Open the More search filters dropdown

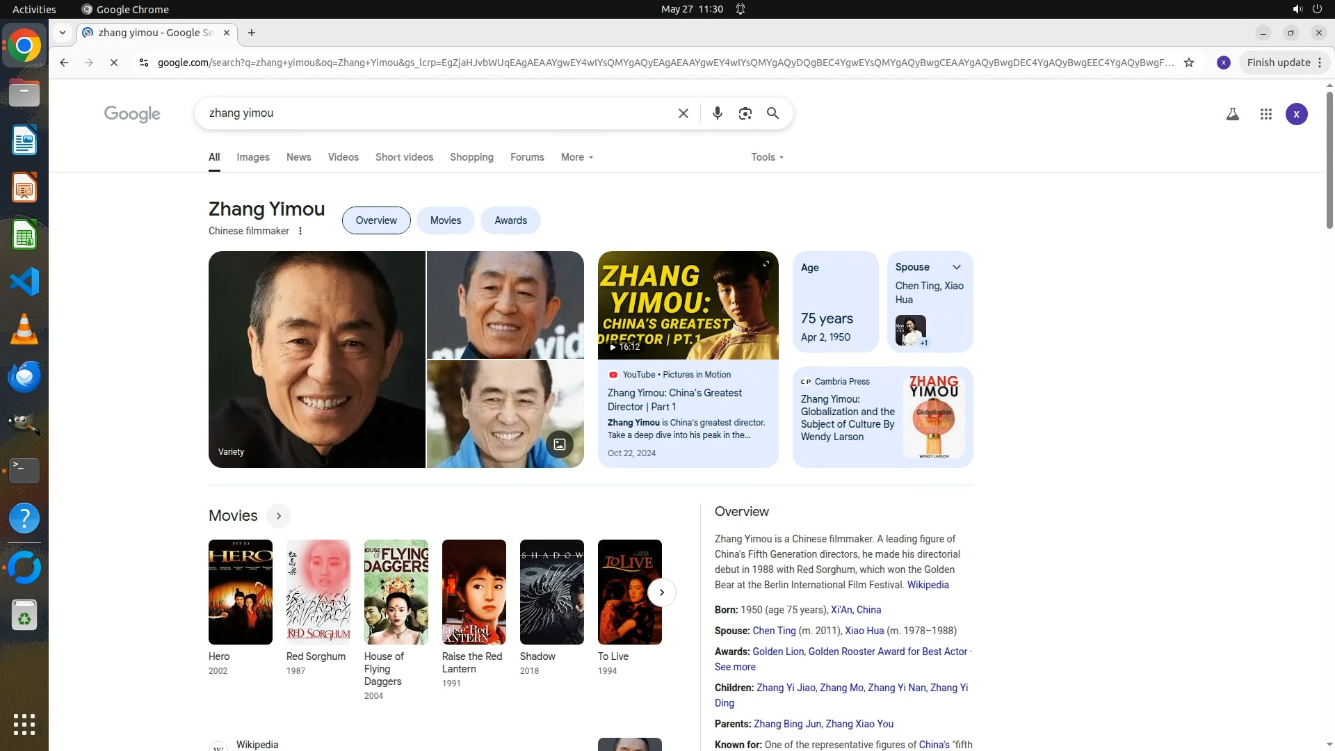tap(576, 157)
